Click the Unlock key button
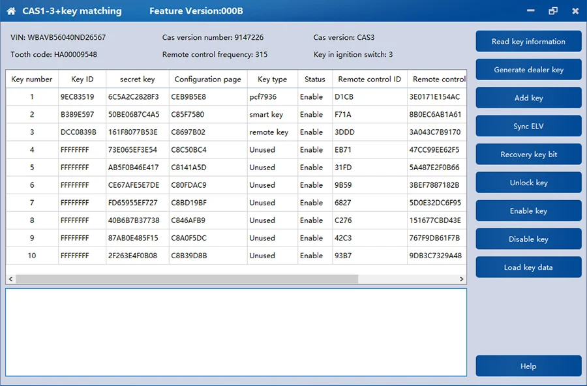Image resolution: width=587 pixels, height=386 pixels. [x=528, y=183]
